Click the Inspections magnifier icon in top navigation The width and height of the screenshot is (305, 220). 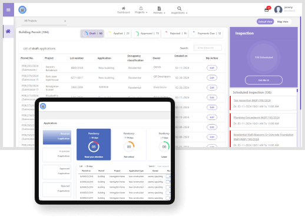point(179,8)
